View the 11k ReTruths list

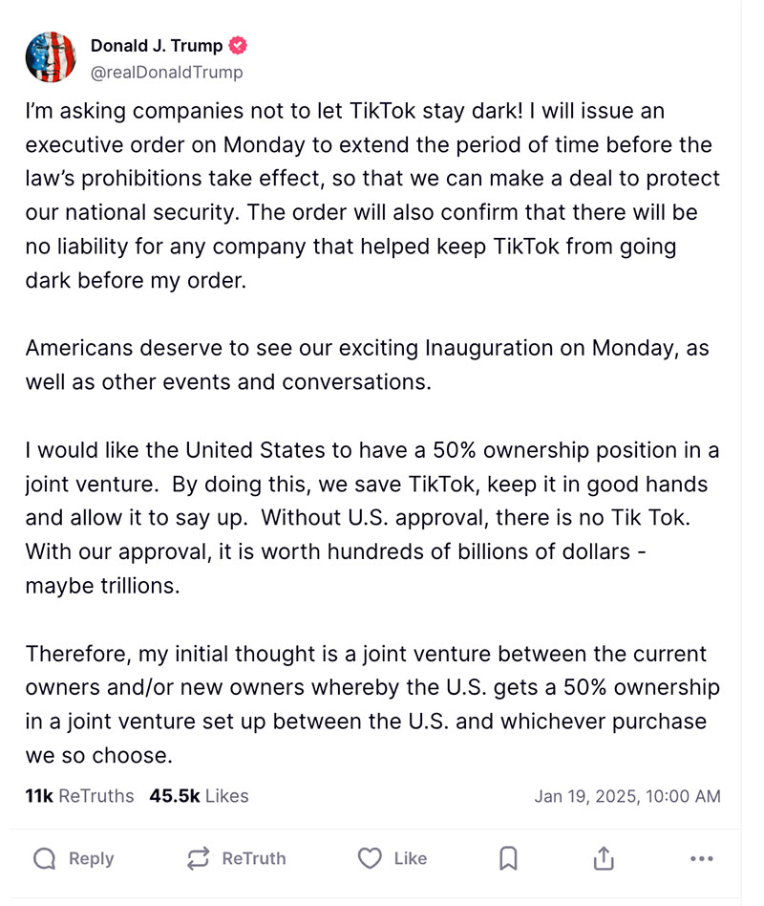(79, 795)
